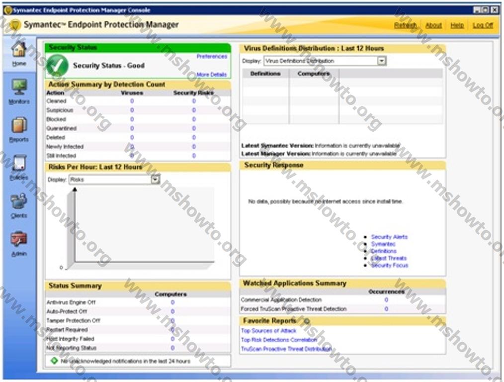Viewport: 504px width, 382px height.
Task: Click the Not Reporting Status computer count
Action: click(172, 348)
